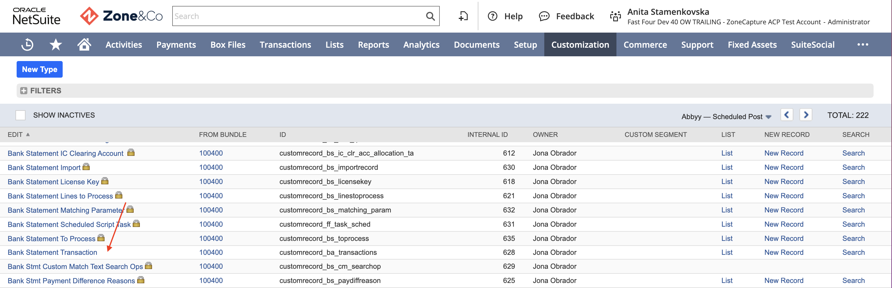This screenshot has width=892, height=288.
Task: Open the more menus ellipsis
Action: tap(863, 44)
